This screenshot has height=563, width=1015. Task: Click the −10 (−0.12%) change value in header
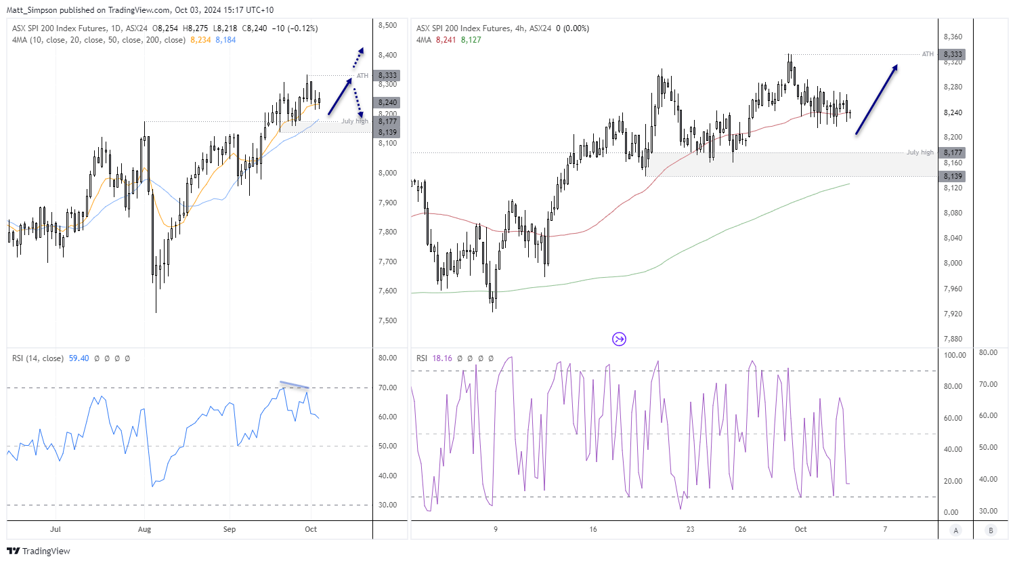pyautogui.click(x=295, y=28)
